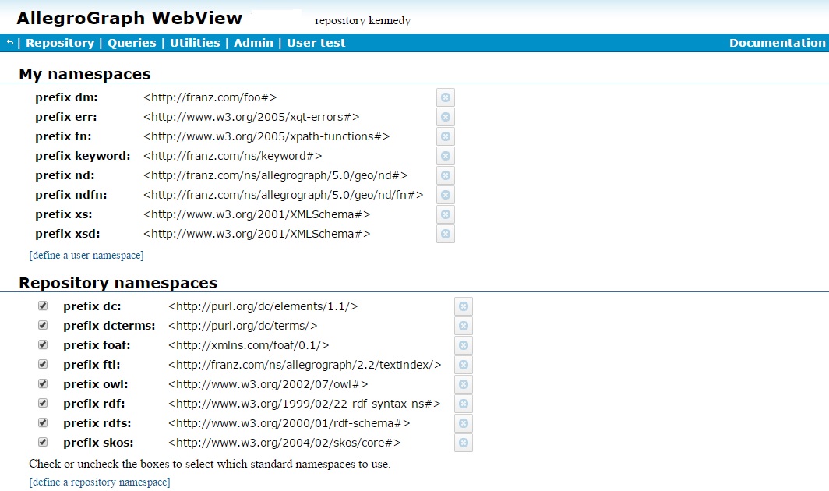829x491 pixels.
Task: Uncheck the owl namespace checkbox
Action: 44,383
